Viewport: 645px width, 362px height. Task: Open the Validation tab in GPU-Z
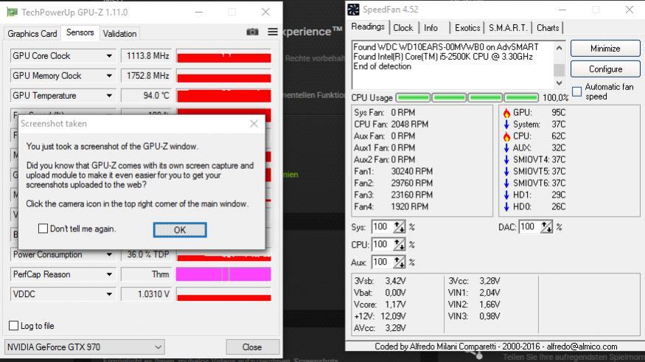[119, 34]
